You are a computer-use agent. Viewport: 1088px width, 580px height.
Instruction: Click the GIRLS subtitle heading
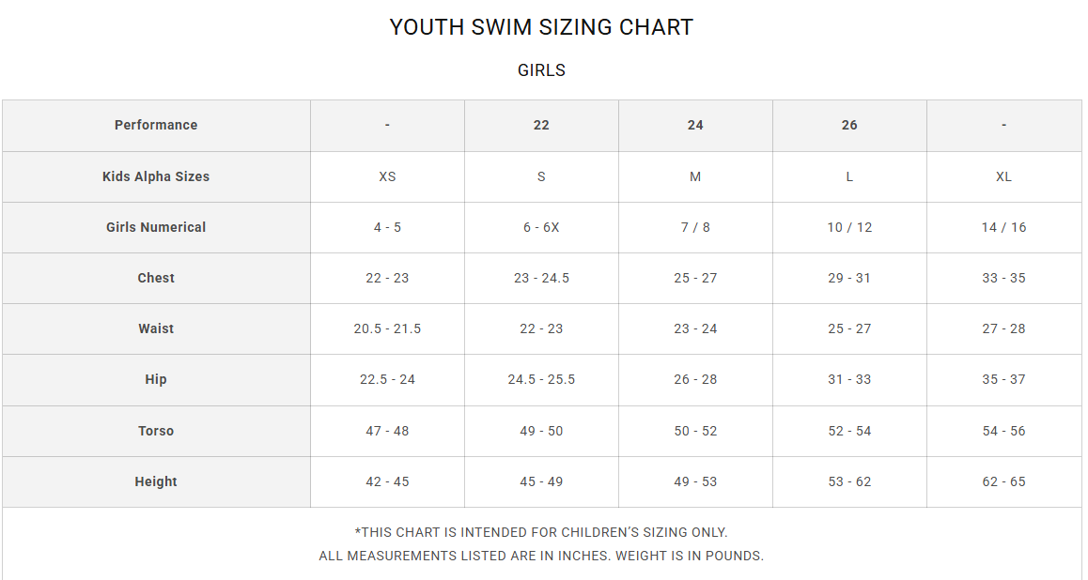[541, 70]
